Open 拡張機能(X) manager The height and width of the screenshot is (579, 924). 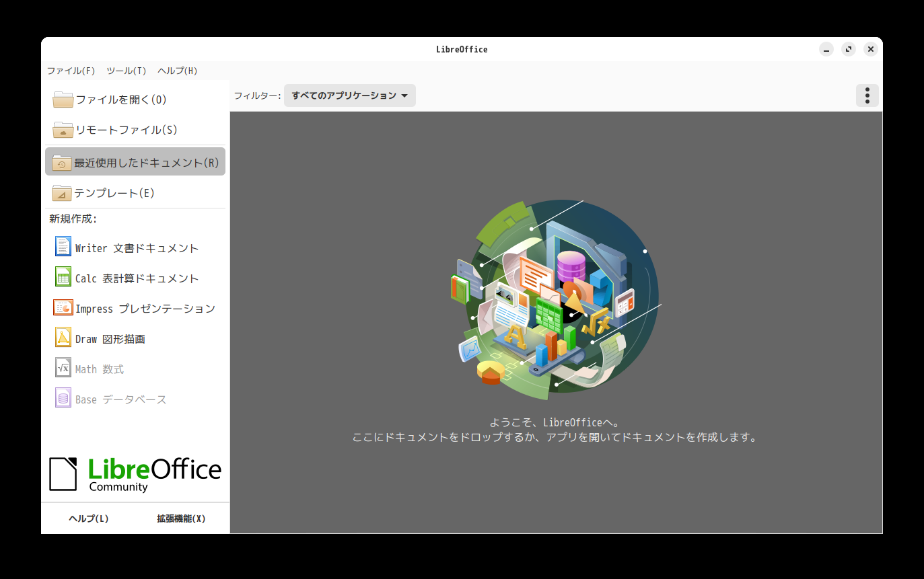(180, 518)
